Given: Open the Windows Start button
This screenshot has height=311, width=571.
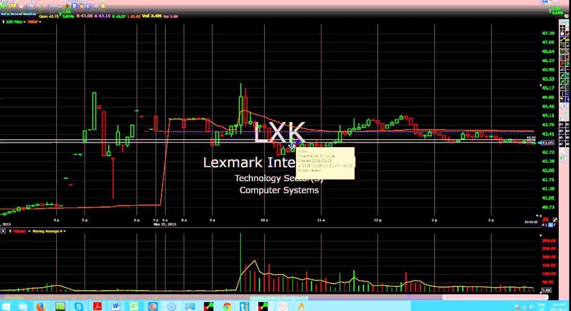Looking at the screenshot, I should pyautogui.click(x=6, y=307).
